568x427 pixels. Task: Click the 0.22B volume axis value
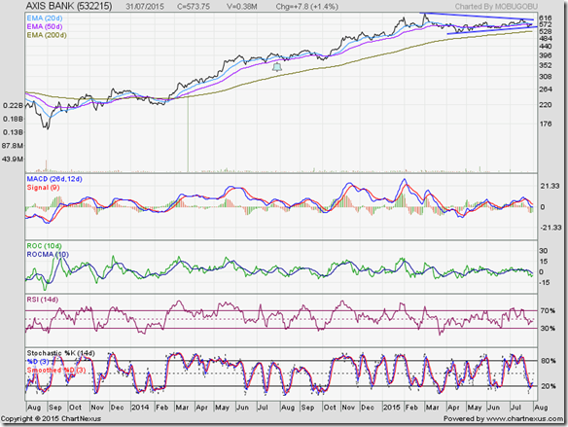click(13, 105)
